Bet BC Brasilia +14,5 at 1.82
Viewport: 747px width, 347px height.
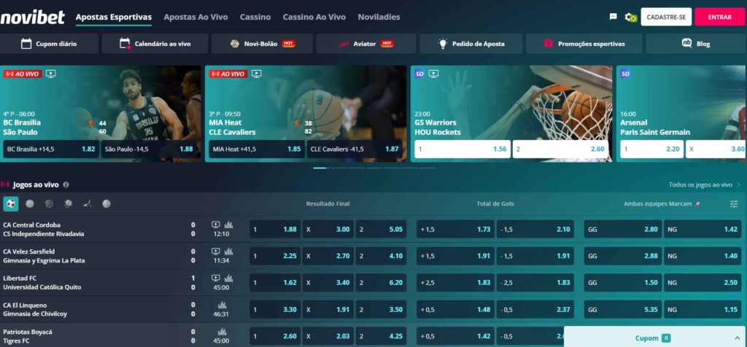point(51,149)
